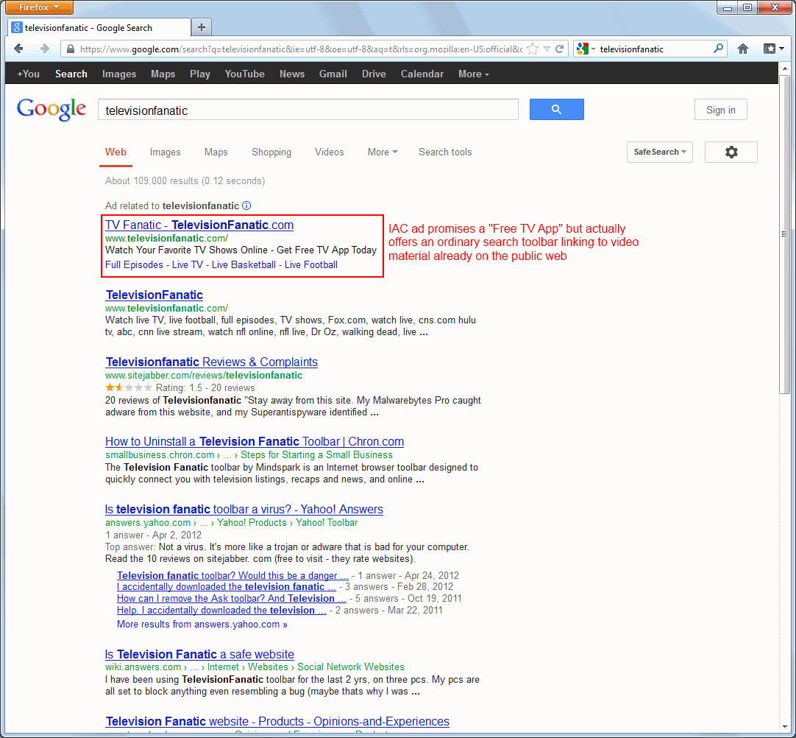
Task: Open Play in the Google bar
Action: [199, 74]
